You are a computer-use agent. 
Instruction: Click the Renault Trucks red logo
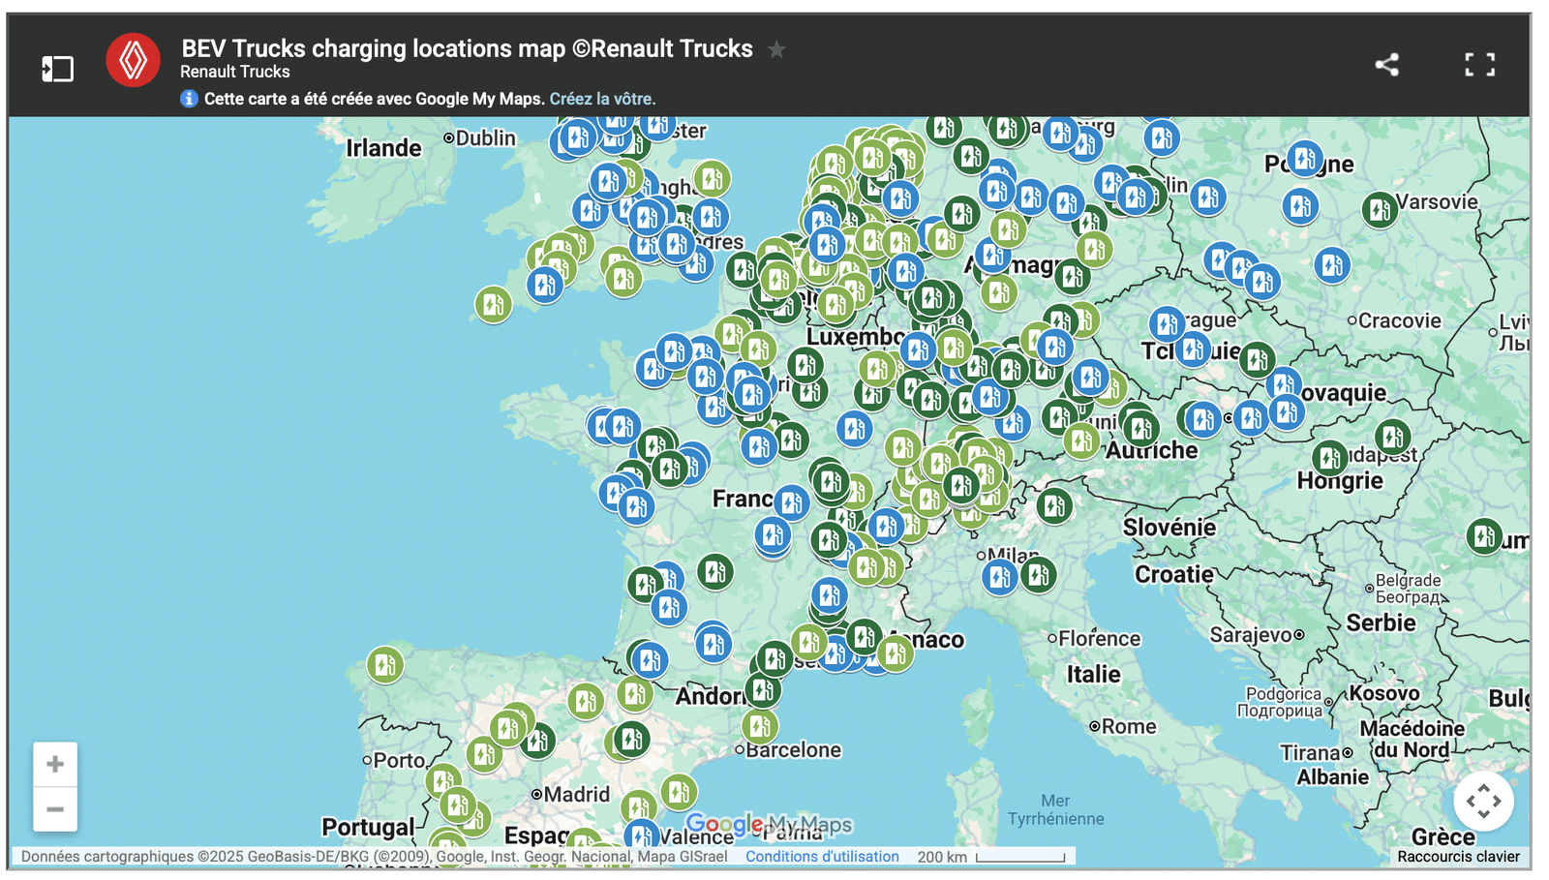pyautogui.click(x=134, y=61)
